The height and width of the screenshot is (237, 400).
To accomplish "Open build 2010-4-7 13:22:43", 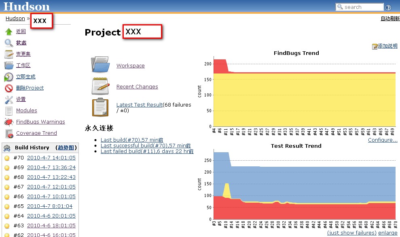I will [x=51, y=177].
